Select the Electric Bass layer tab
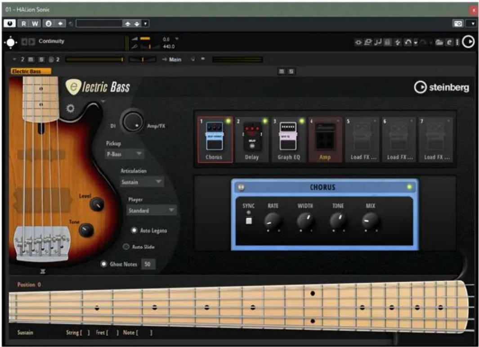Viewport: 479px width, 347px height. (31, 71)
